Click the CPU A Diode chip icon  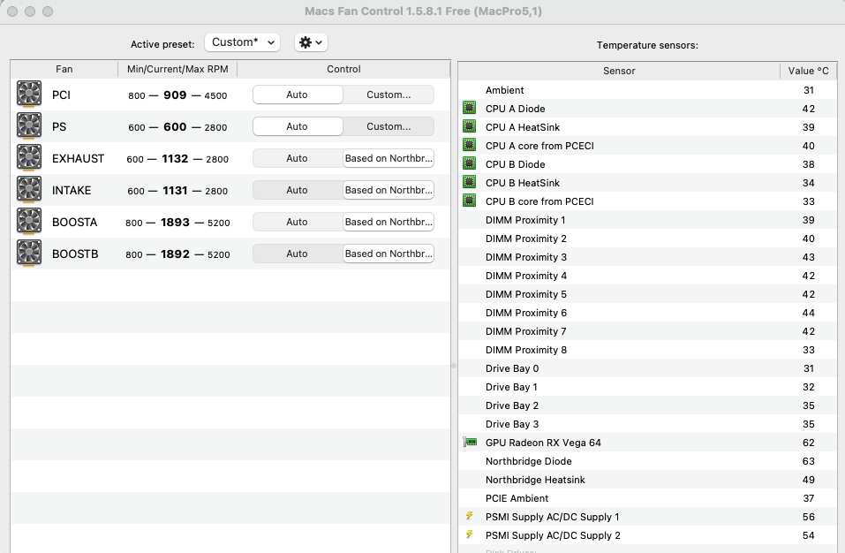[470, 108]
